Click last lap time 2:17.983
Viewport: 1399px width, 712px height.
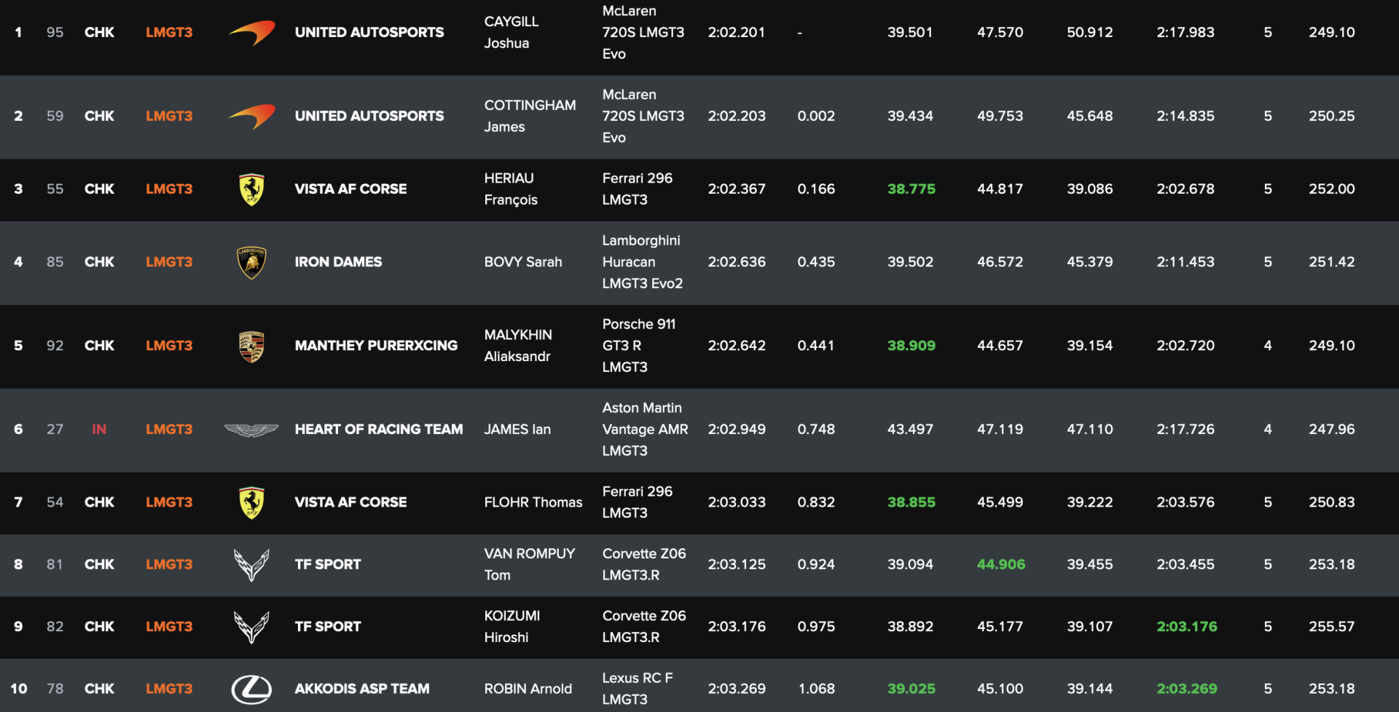point(1186,33)
